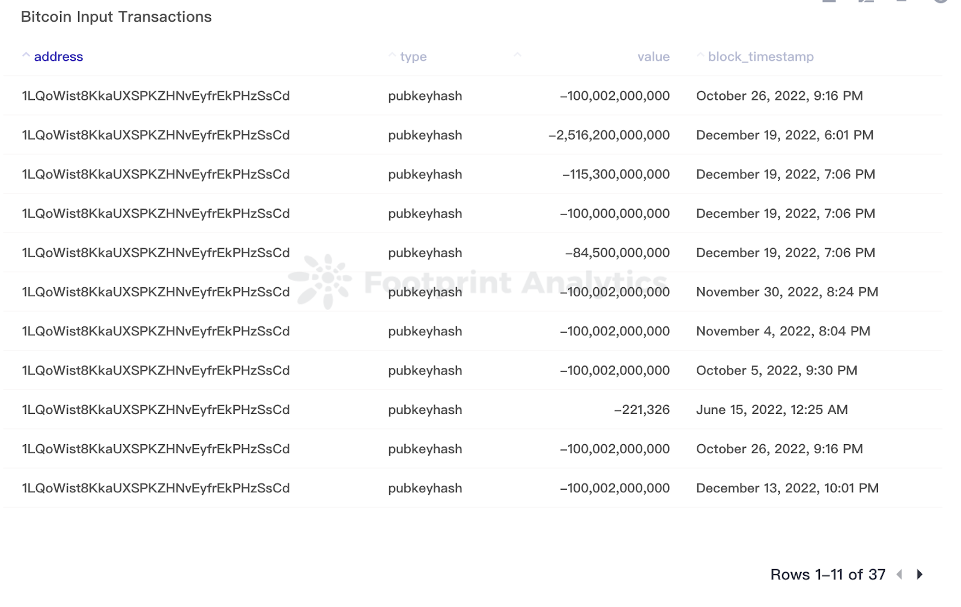Click the sort caret beside block_timestamp column
Viewport: 961px width, 607px height.
[701, 55]
